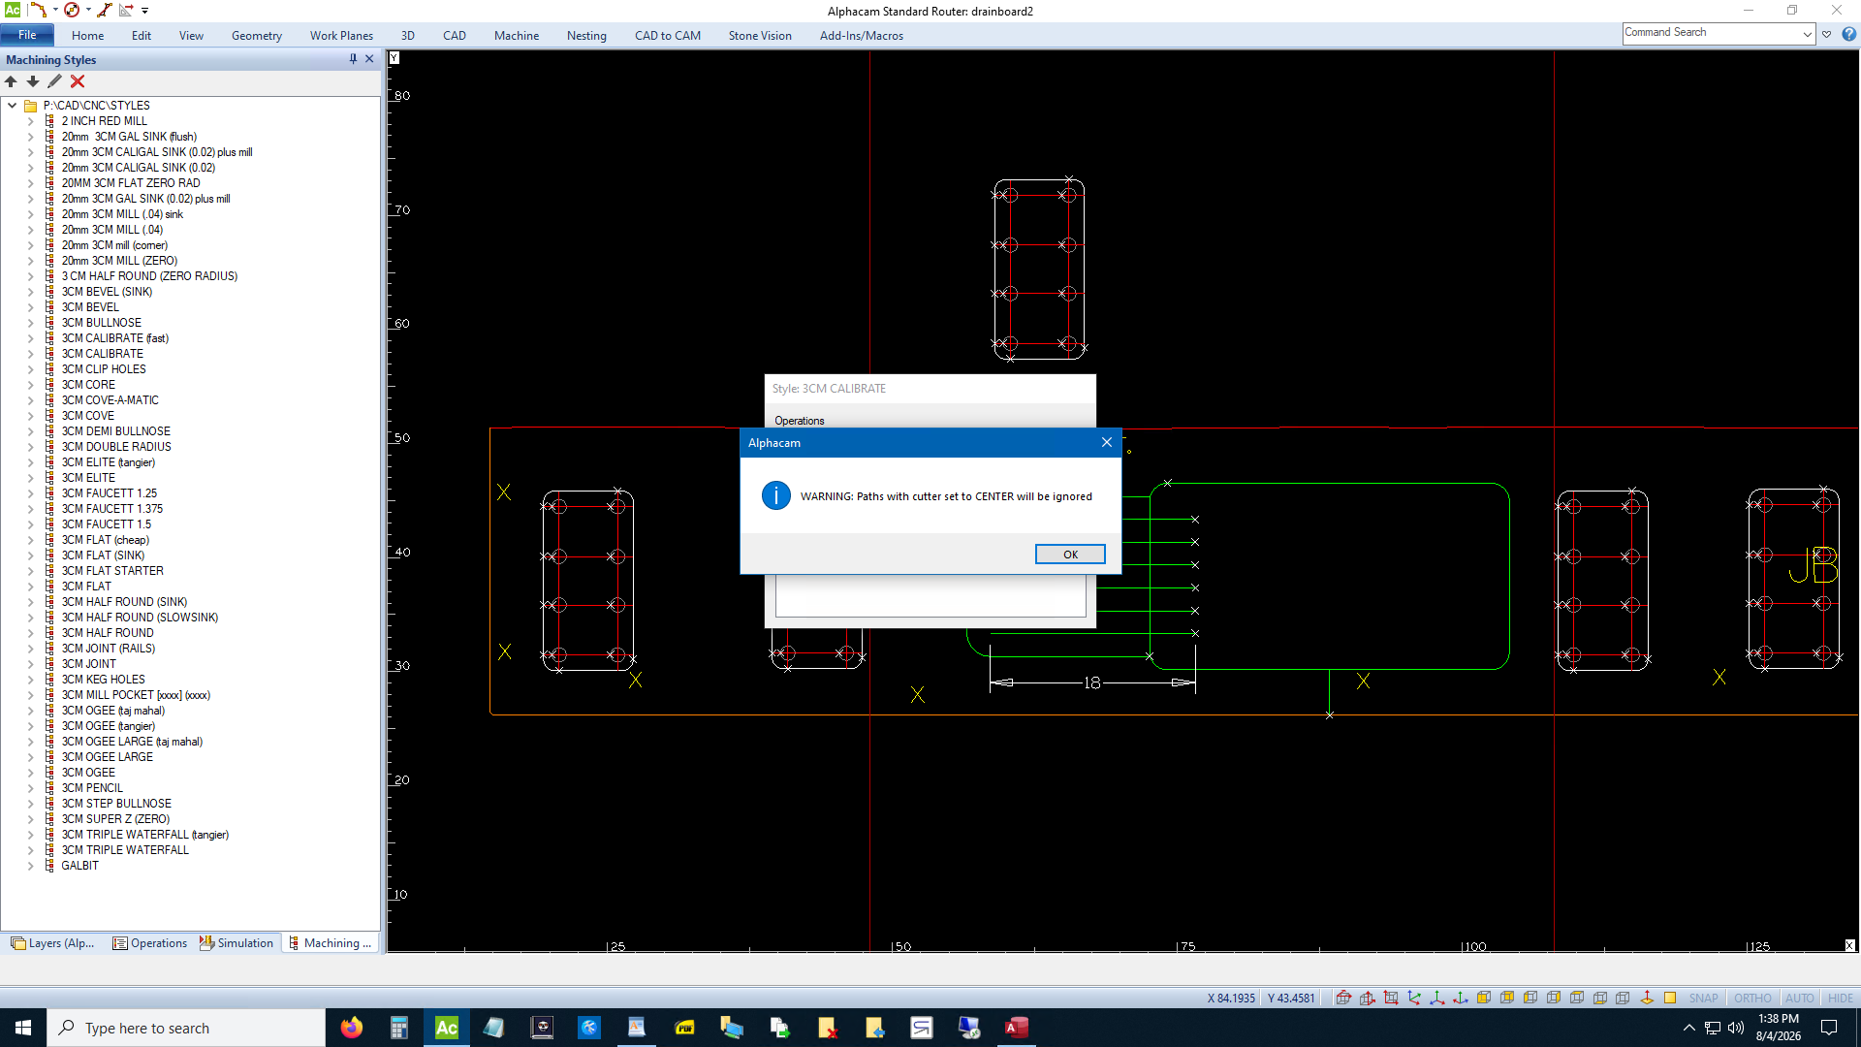Open the Windows Start menu
This screenshot has width=1861, height=1047.
pyautogui.click(x=23, y=1028)
